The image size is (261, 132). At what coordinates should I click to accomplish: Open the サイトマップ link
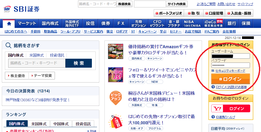[245, 4]
